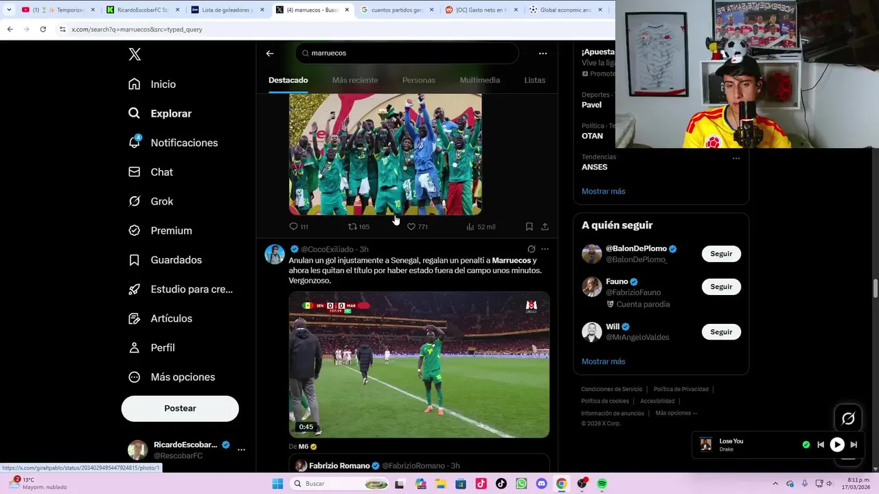Repost the tweet with 165 reposts
Viewport: 879px width, 494px height.
pos(358,226)
